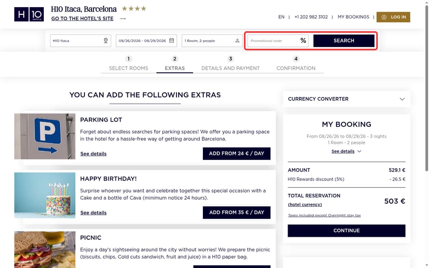This screenshot has width=429, height=268.
Task: Click the Search button
Action: [344, 41]
